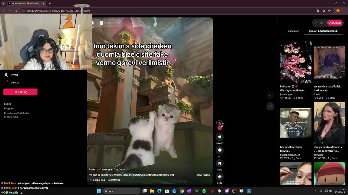Follow creator with the red plus badge
Screen dimensions: 348x195
pyautogui.click(x=220, y=128)
